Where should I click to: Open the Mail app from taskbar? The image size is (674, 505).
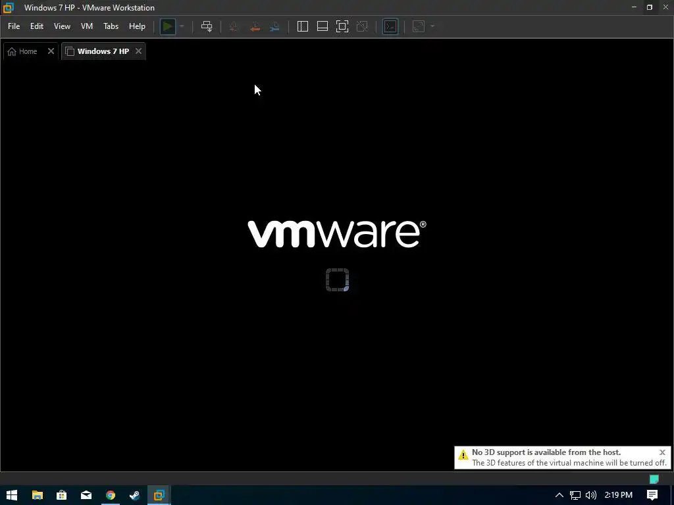(86, 495)
